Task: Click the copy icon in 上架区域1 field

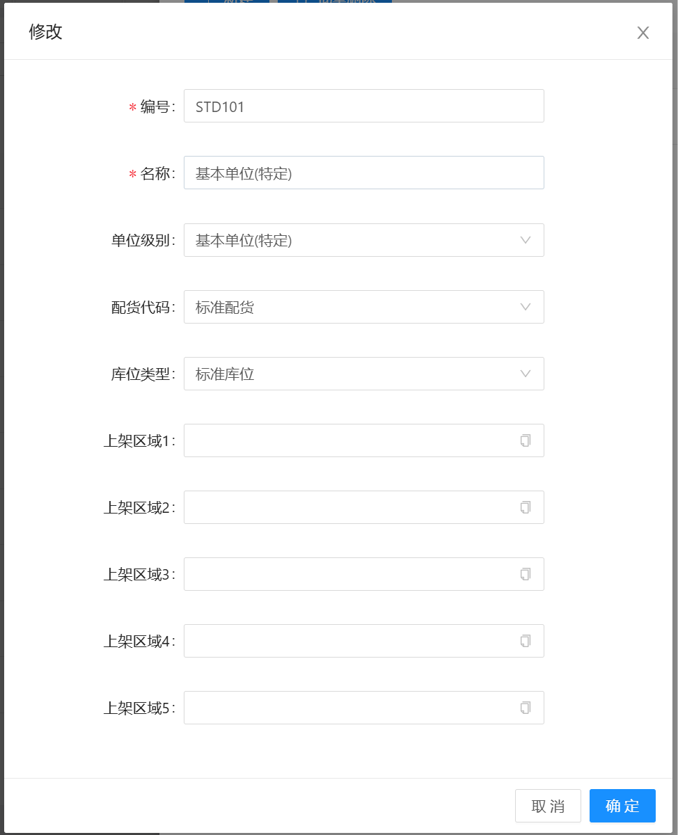Action: [x=526, y=440]
